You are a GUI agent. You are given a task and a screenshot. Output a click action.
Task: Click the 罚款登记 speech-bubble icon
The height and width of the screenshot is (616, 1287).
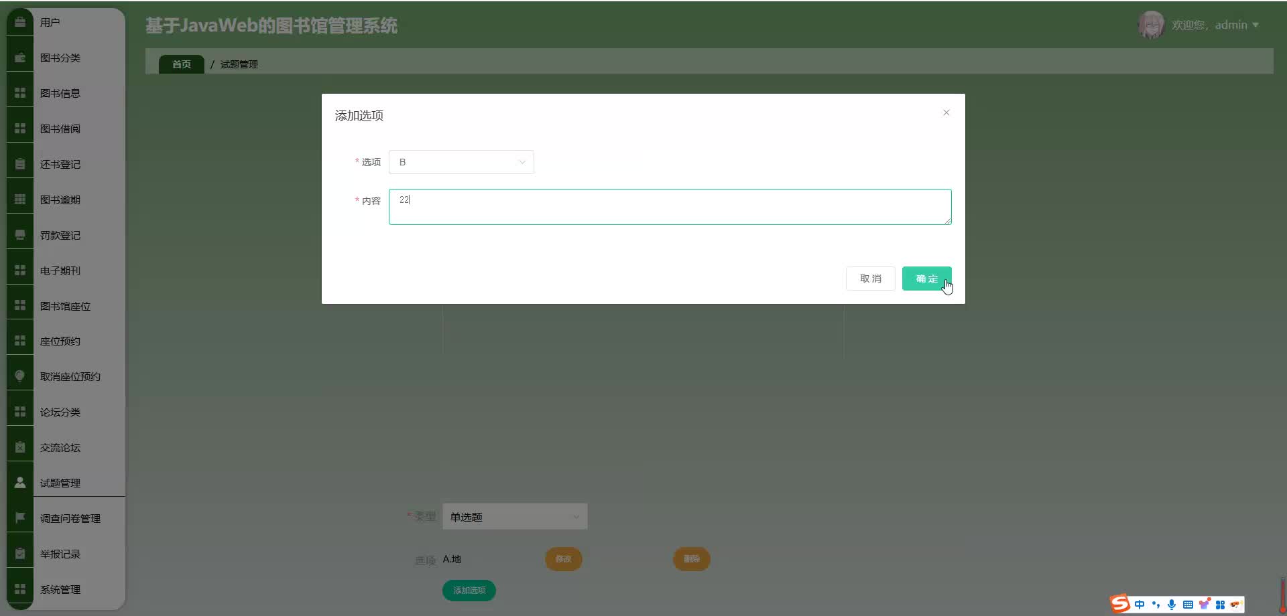pyautogui.click(x=19, y=234)
